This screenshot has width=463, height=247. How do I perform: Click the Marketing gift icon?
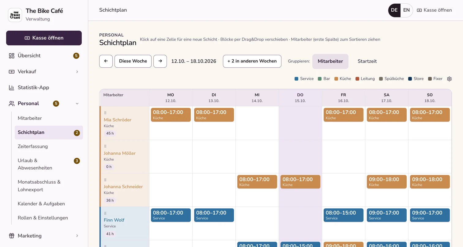(x=12, y=236)
